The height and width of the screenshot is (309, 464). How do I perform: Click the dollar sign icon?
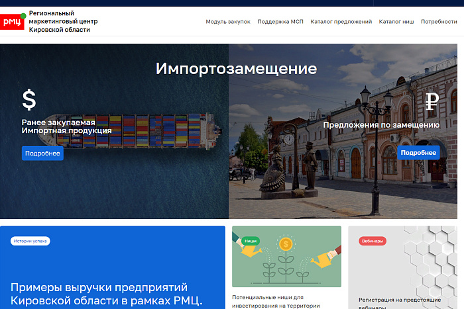[x=29, y=100]
